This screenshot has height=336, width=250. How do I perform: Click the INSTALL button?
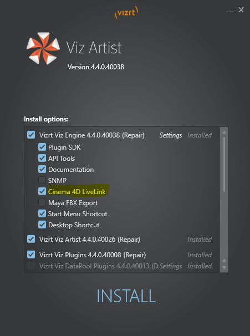point(126,296)
